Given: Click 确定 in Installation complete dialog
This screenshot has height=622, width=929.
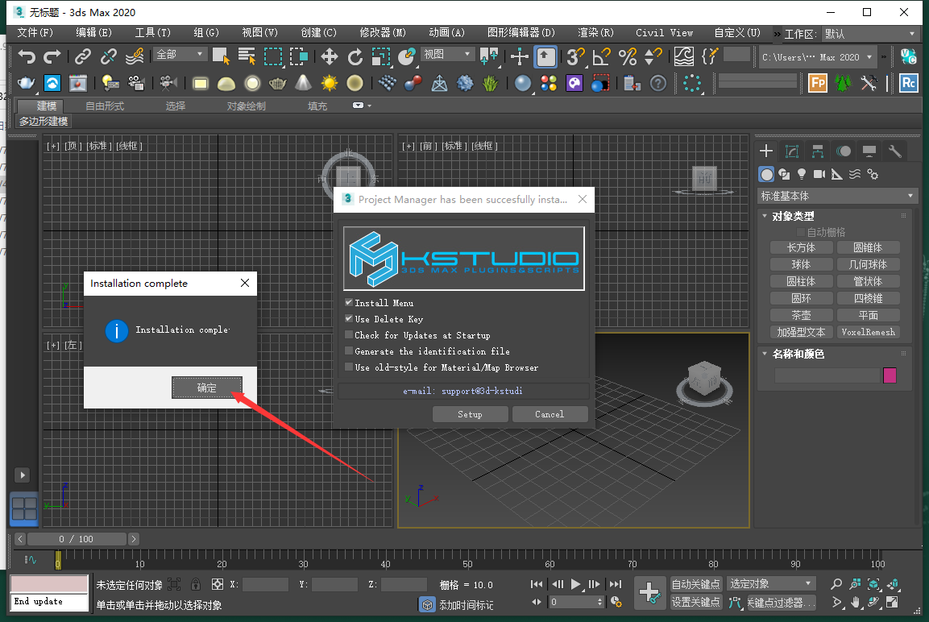Looking at the screenshot, I should coord(207,388).
